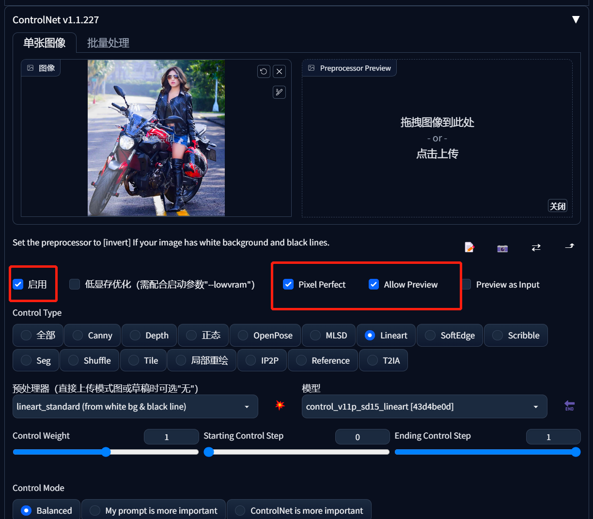Screen dimensions: 593x519
Task: Click the purple END arrow icon
Action: (x=570, y=406)
